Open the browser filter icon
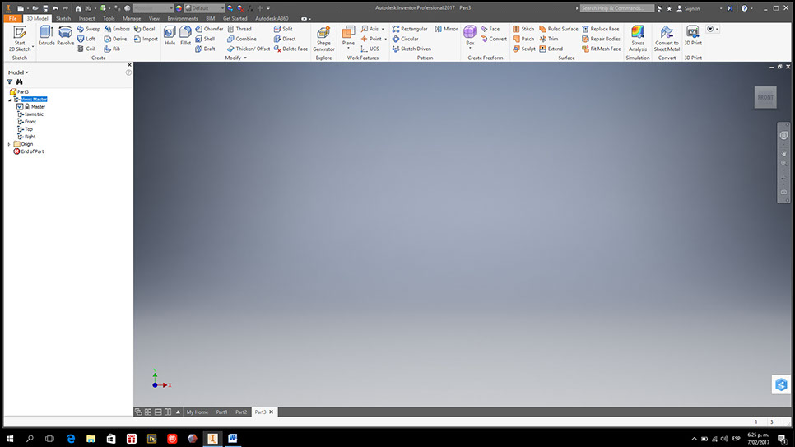The height and width of the screenshot is (447, 795). point(10,81)
